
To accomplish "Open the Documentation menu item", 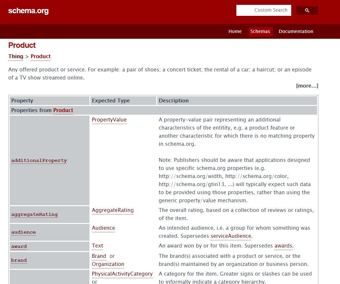I will pos(296,31).
